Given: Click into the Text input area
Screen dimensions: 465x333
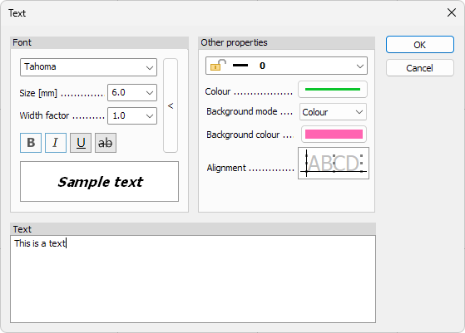Looking at the screenshot, I should pyautogui.click(x=193, y=279).
